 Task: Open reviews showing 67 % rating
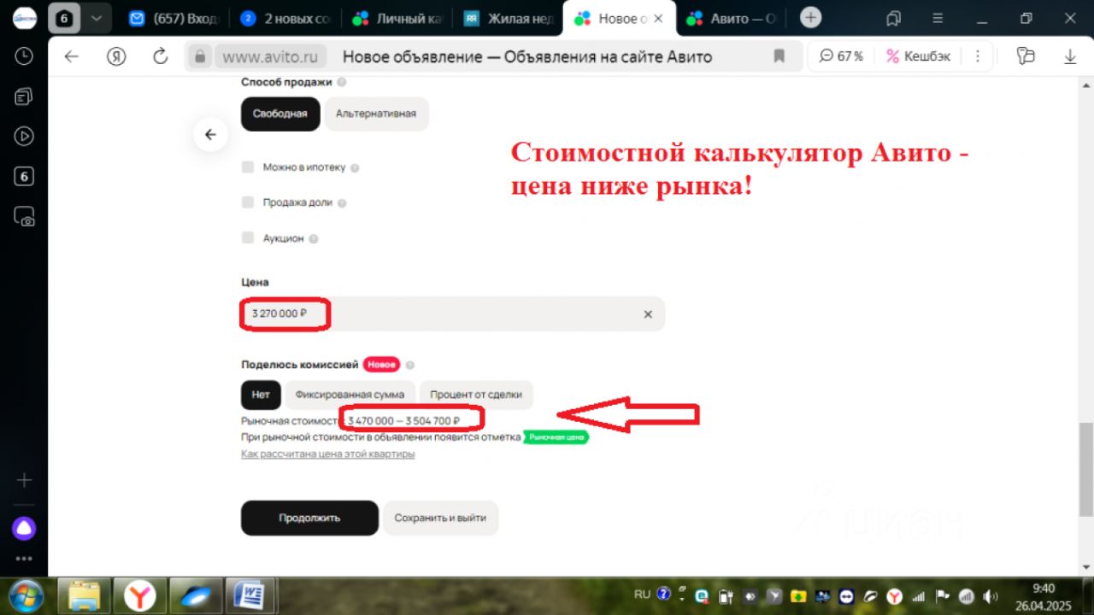pos(841,56)
